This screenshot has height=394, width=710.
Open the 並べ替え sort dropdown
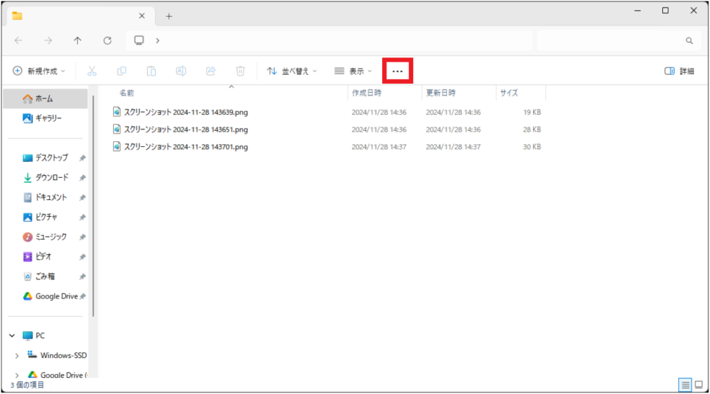292,71
